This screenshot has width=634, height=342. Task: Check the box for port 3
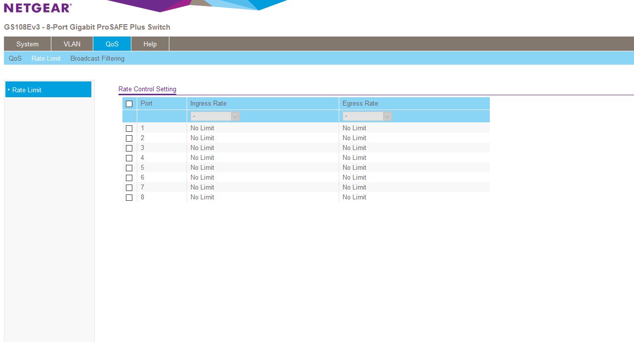[x=129, y=148]
